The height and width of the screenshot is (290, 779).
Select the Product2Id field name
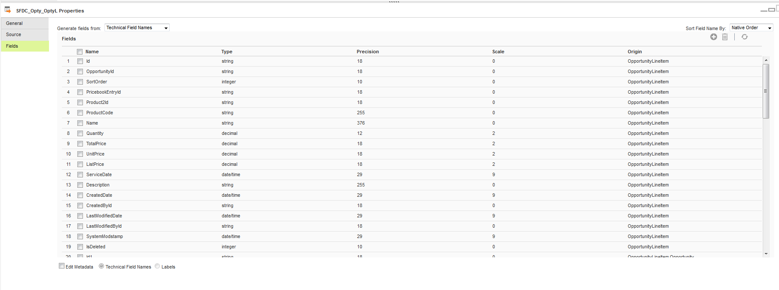[x=97, y=102]
